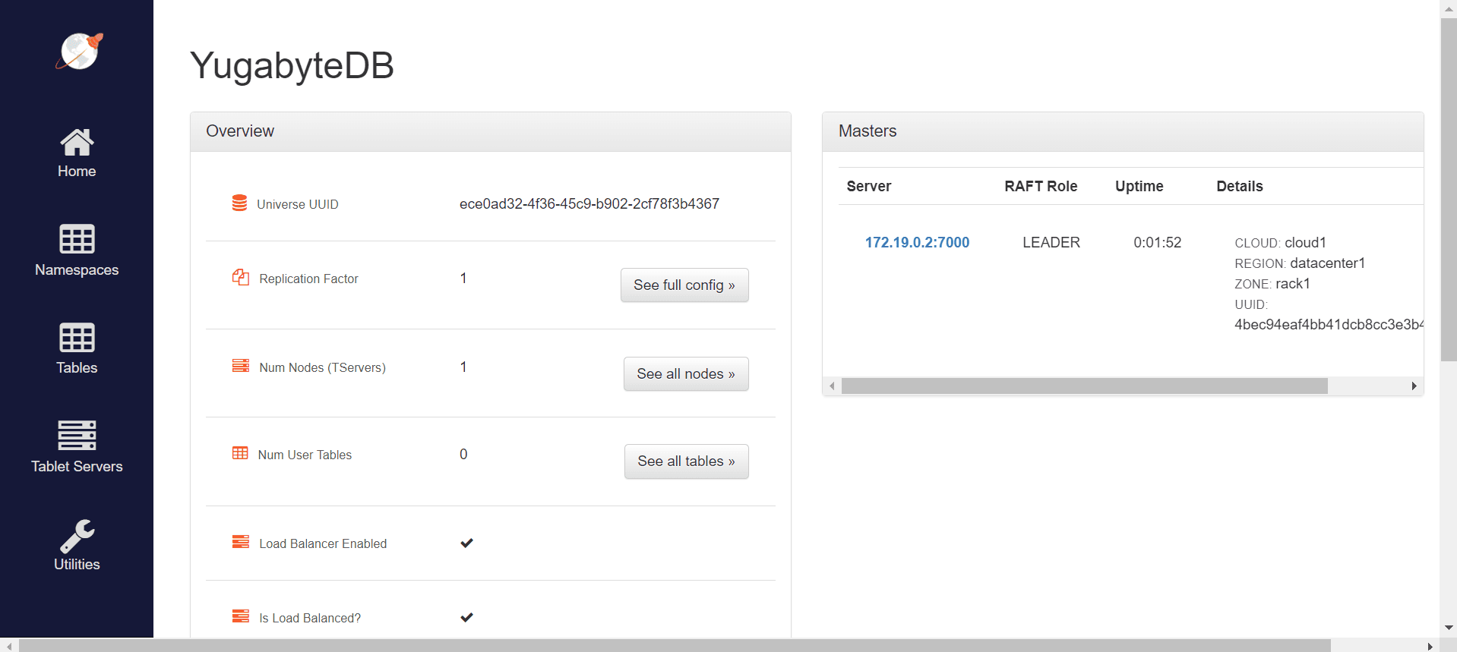The width and height of the screenshot is (1457, 652).
Task: Click the Num User Tables value 0
Action: pos(463,454)
